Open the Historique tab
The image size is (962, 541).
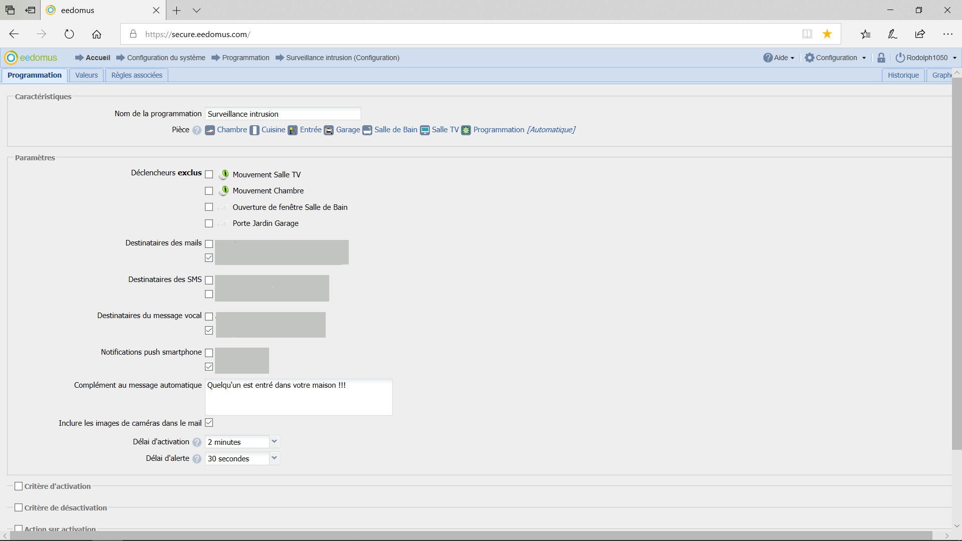[x=903, y=75]
